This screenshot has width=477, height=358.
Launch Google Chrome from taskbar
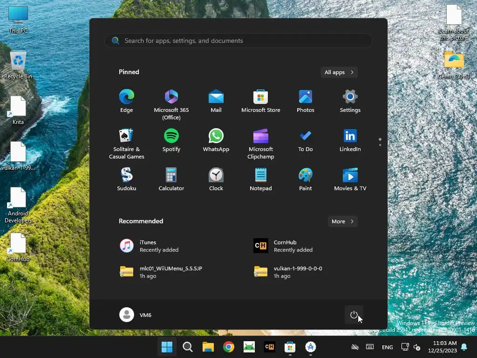pyautogui.click(x=228, y=347)
